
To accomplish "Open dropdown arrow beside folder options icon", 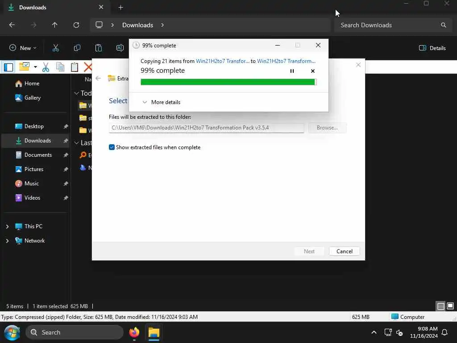I will tap(35, 67).
